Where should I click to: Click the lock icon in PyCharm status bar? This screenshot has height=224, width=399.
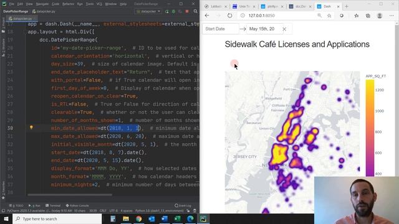click(x=188, y=211)
